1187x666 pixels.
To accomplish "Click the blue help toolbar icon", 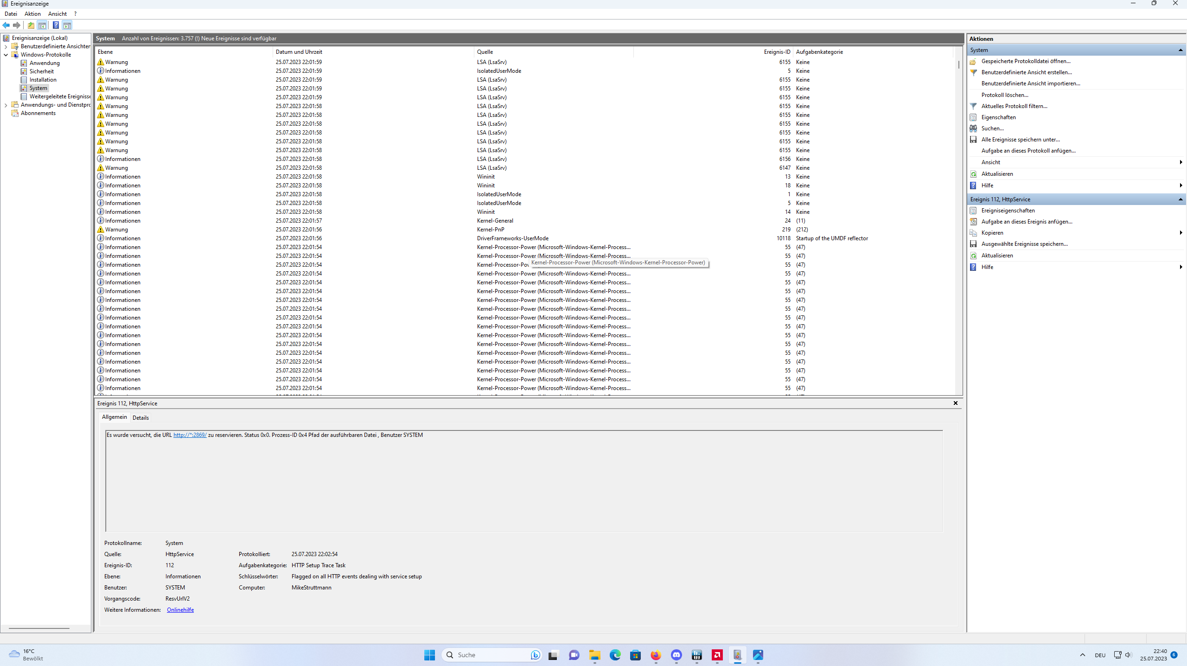I will click(56, 25).
